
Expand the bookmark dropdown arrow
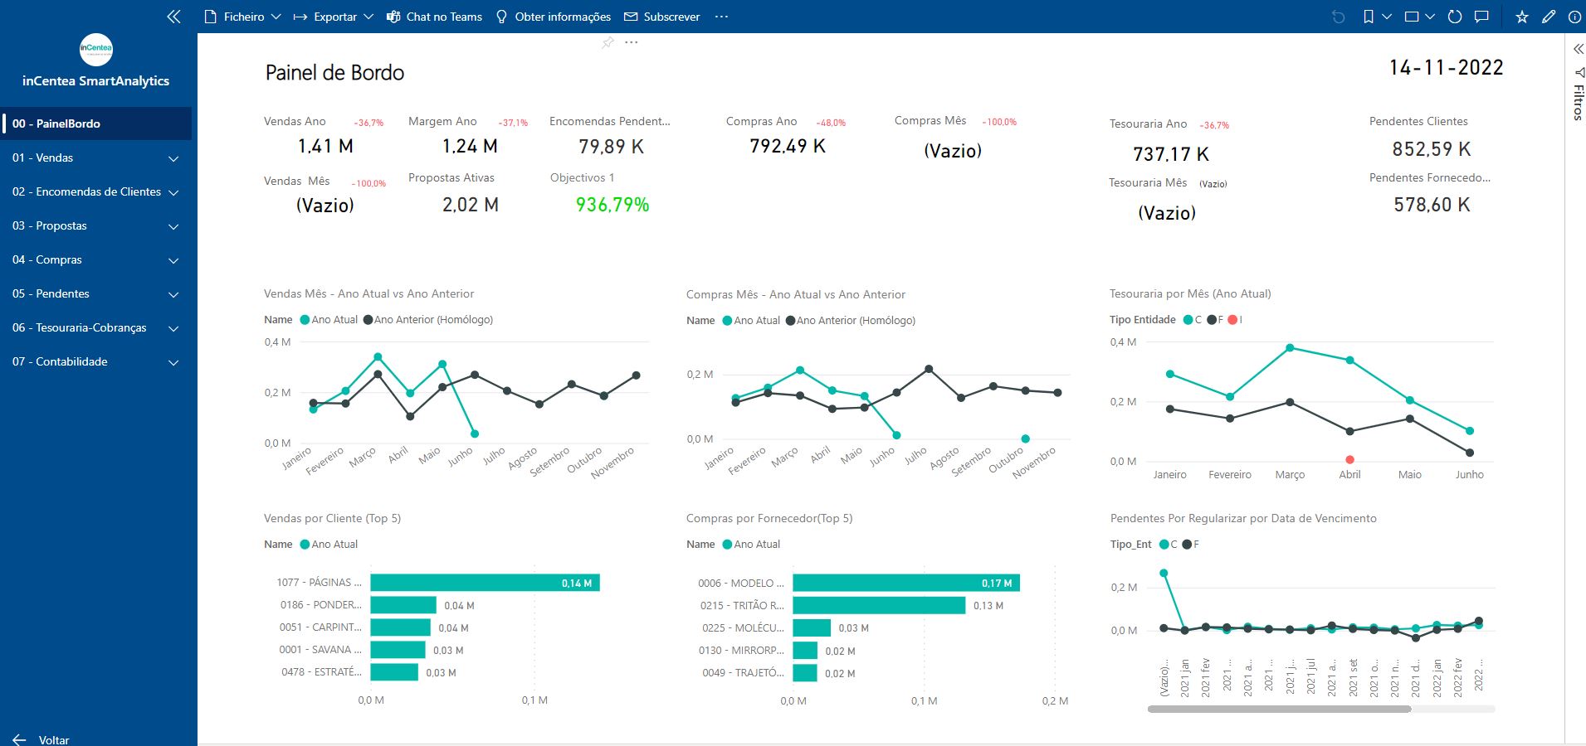[x=1387, y=17]
